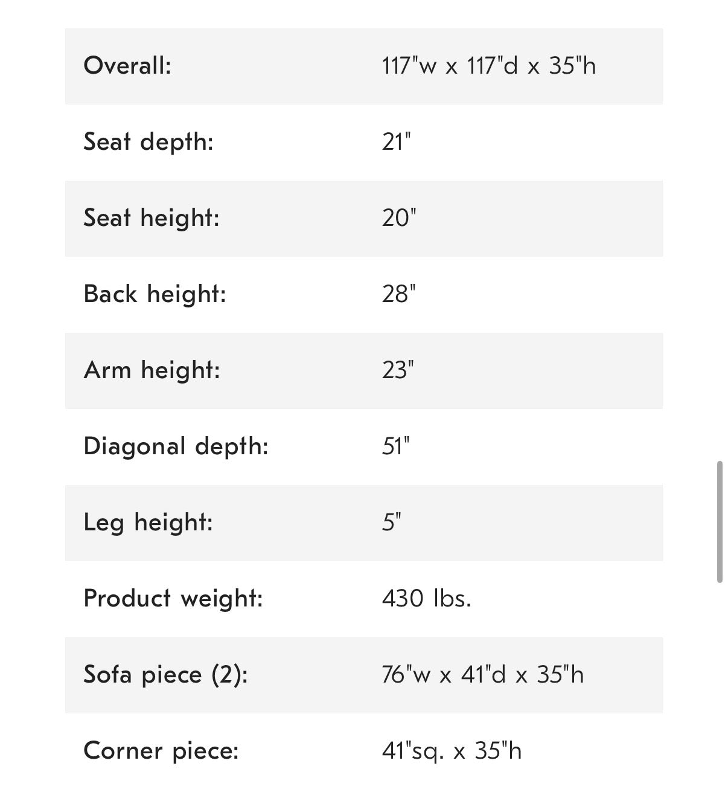The width and height of the screenshot is (728, 804).
Task: Select the Sofa piece (2) label
Action: tap(166, 675)
